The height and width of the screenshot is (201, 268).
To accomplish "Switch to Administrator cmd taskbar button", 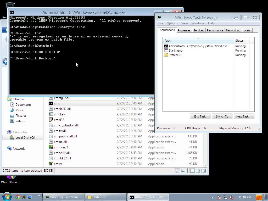I will pos(148,197).
